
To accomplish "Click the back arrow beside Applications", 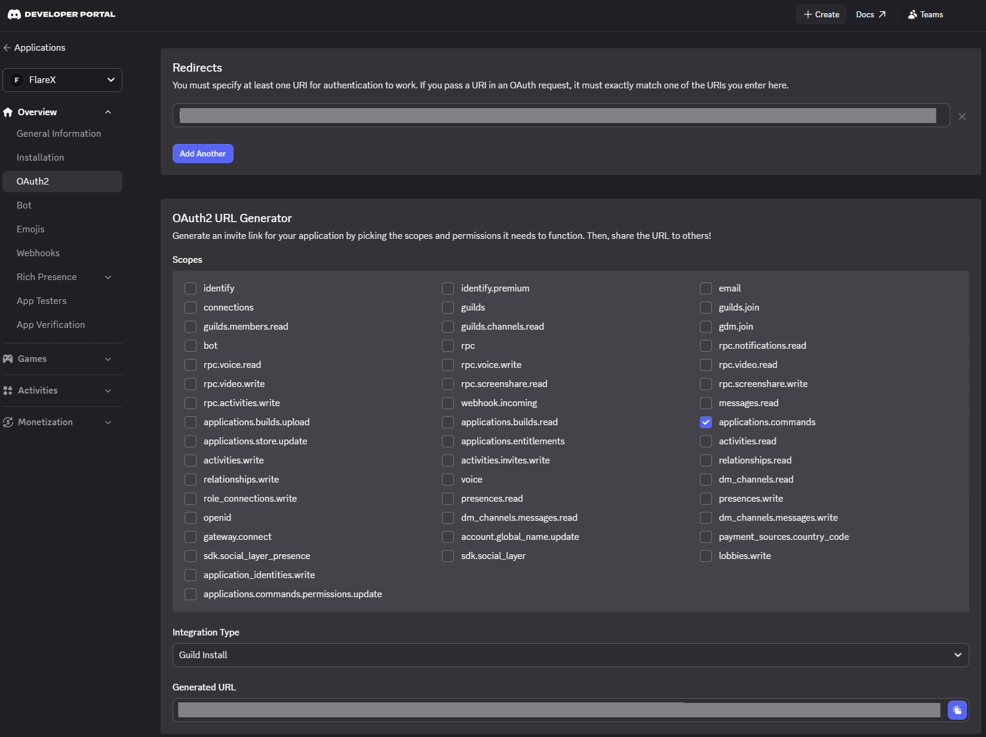I will (7, 48).
